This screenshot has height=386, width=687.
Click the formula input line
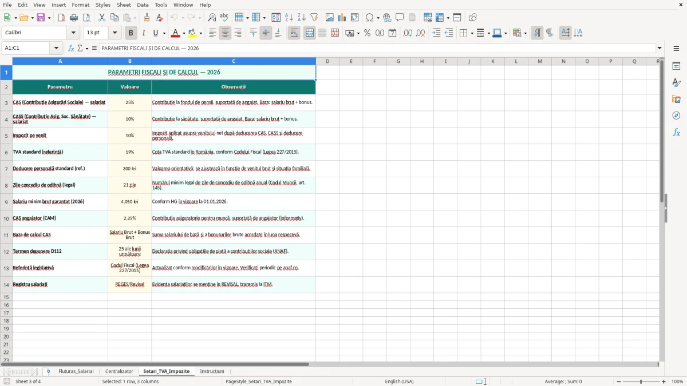pos(377,48)
